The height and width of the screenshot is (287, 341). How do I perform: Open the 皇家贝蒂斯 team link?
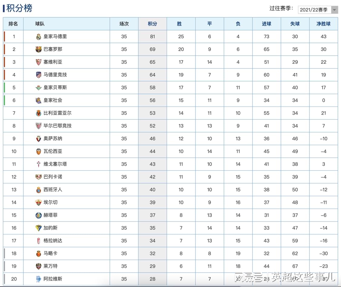point(55,87)
